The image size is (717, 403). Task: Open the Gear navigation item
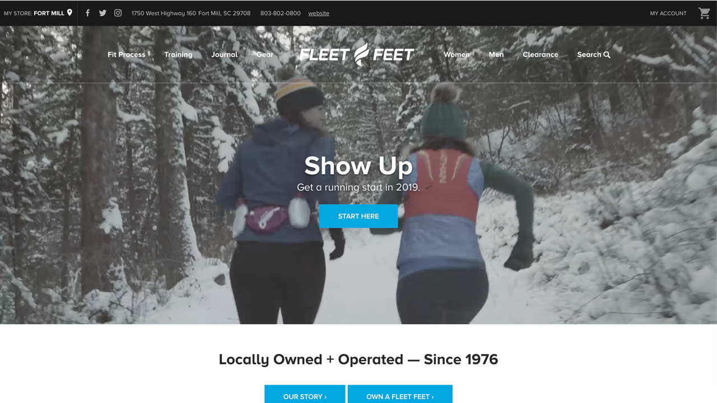[265, 54]
